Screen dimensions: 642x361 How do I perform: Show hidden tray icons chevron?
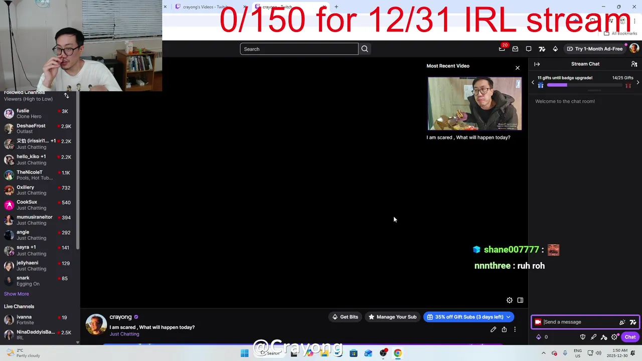click(544, 353)
